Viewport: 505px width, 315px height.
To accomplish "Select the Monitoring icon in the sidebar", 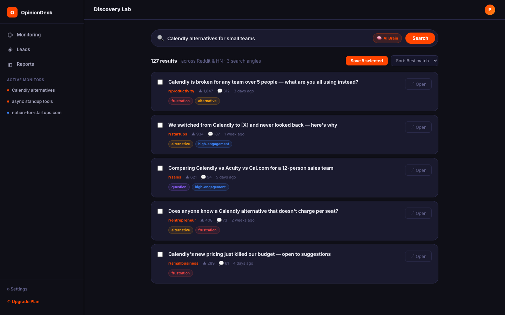I will pyautogui.click(x=10, y=35).
